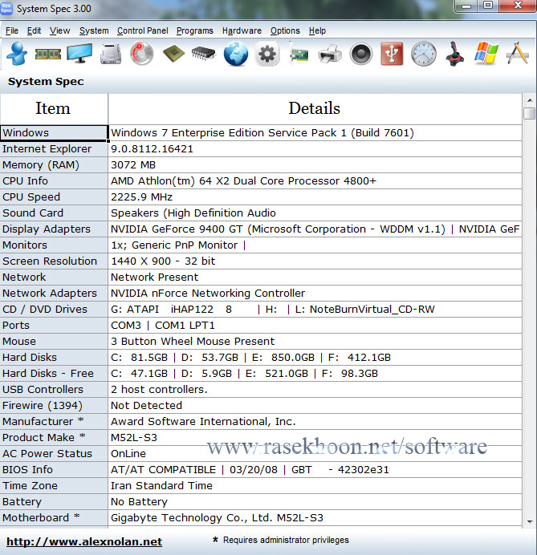Select the Monitors row label

[54, 245]
